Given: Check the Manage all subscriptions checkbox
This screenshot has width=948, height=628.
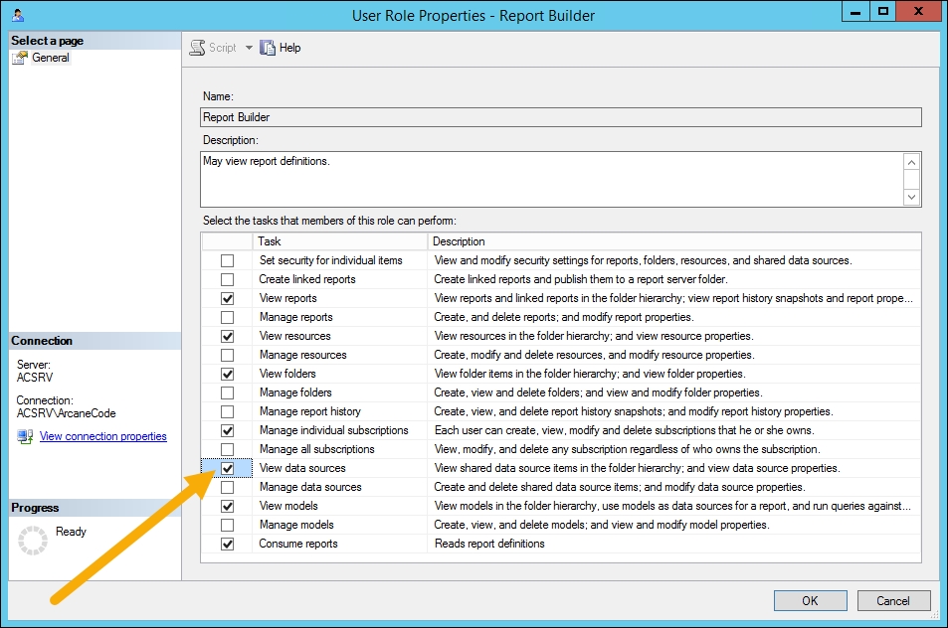Looking at the screenshot, I should (228, 449).
